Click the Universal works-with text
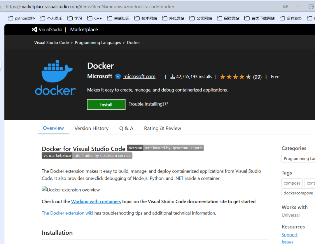The width and height of the screenshot is (315, 244). point(290,215)
